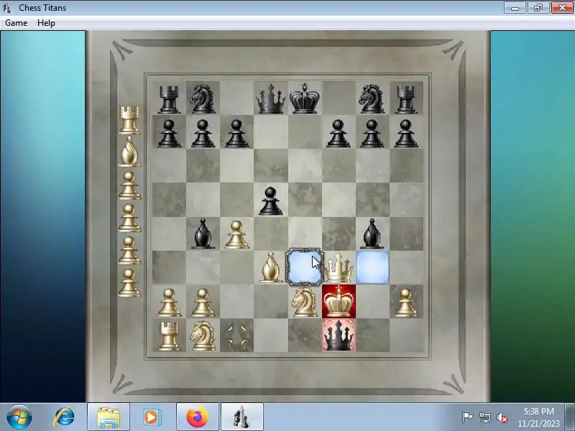Open Action Center flag in tray

point(467,417)
